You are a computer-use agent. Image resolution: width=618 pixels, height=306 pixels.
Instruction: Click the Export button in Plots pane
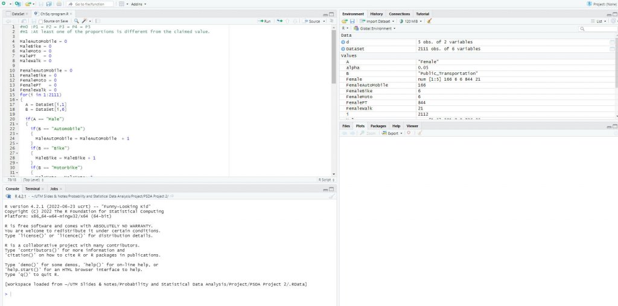point(392,133)
